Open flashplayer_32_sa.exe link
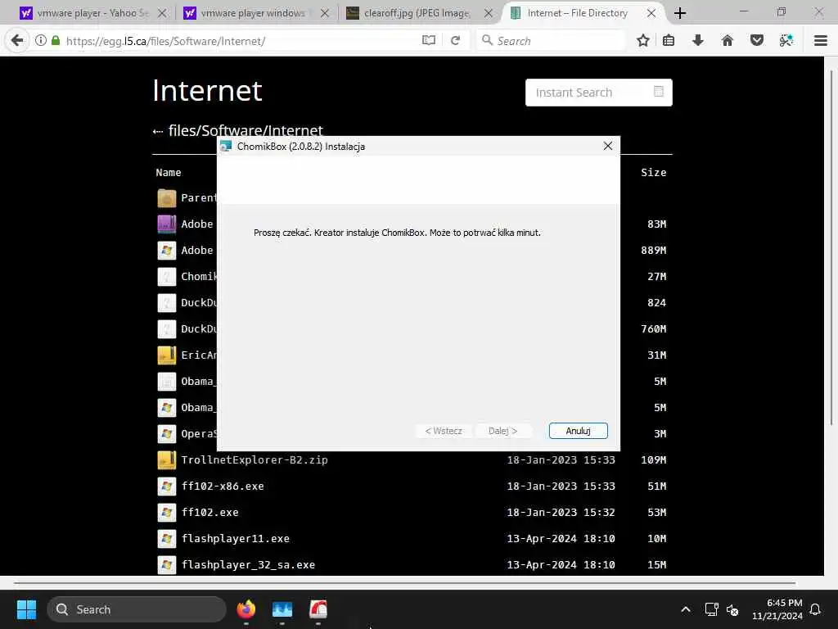838x629 pixels. click(248, 565)
